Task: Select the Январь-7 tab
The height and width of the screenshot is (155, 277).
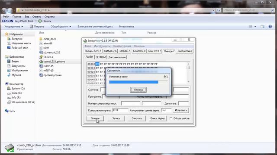Action: click(169, 51)
